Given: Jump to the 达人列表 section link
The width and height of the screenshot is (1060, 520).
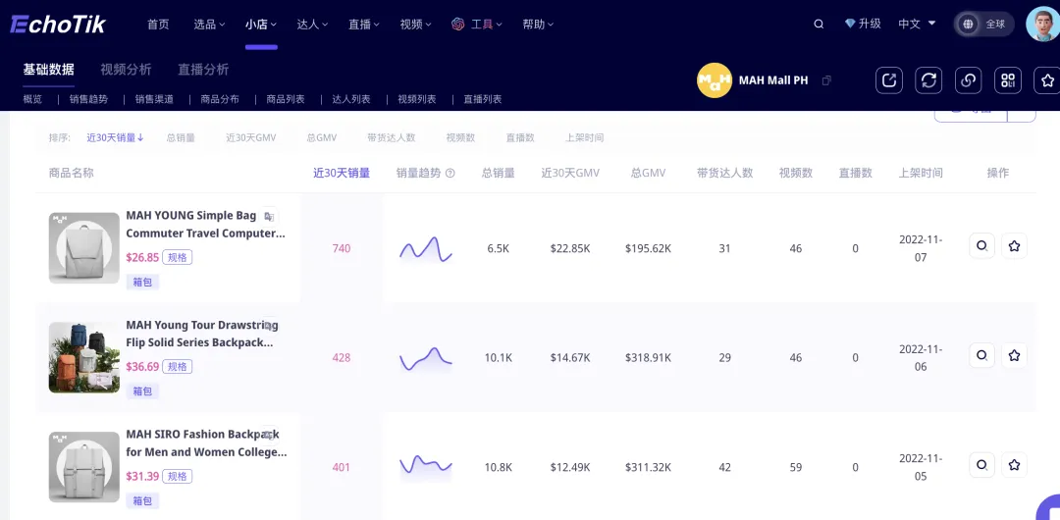Looking at the screenshot, I should (350, 99).
